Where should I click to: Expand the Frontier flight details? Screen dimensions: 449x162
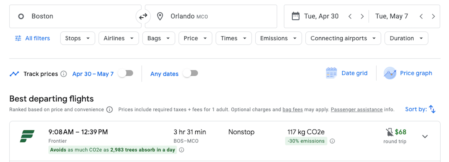point(425,137)
